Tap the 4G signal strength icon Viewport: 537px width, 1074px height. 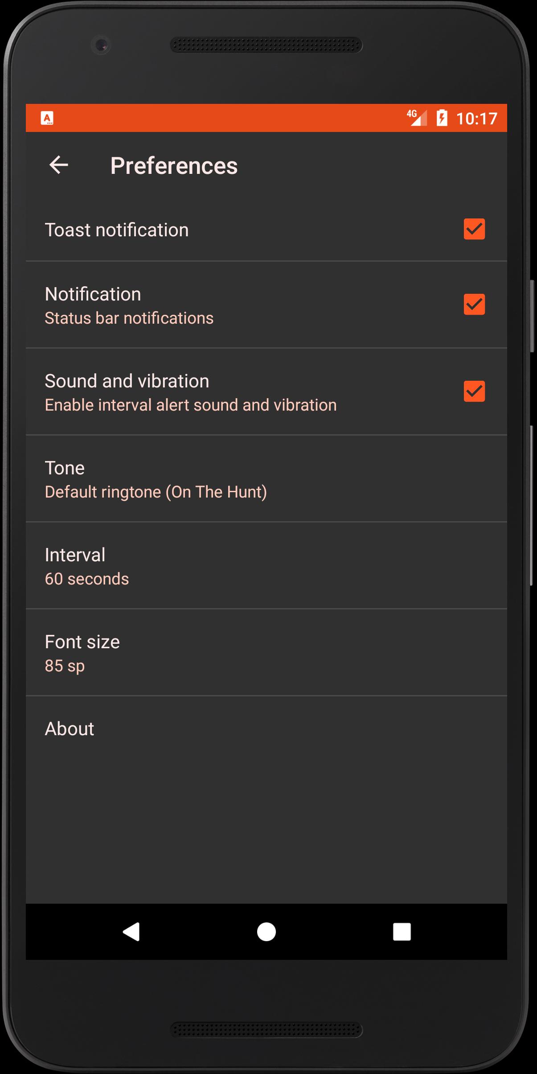(417, 118)
